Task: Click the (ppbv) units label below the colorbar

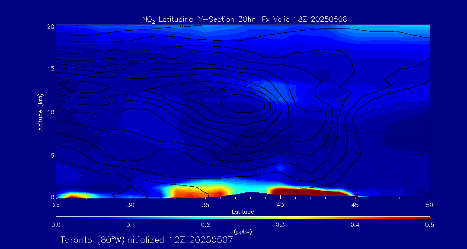Action: (x=243, y=232)
